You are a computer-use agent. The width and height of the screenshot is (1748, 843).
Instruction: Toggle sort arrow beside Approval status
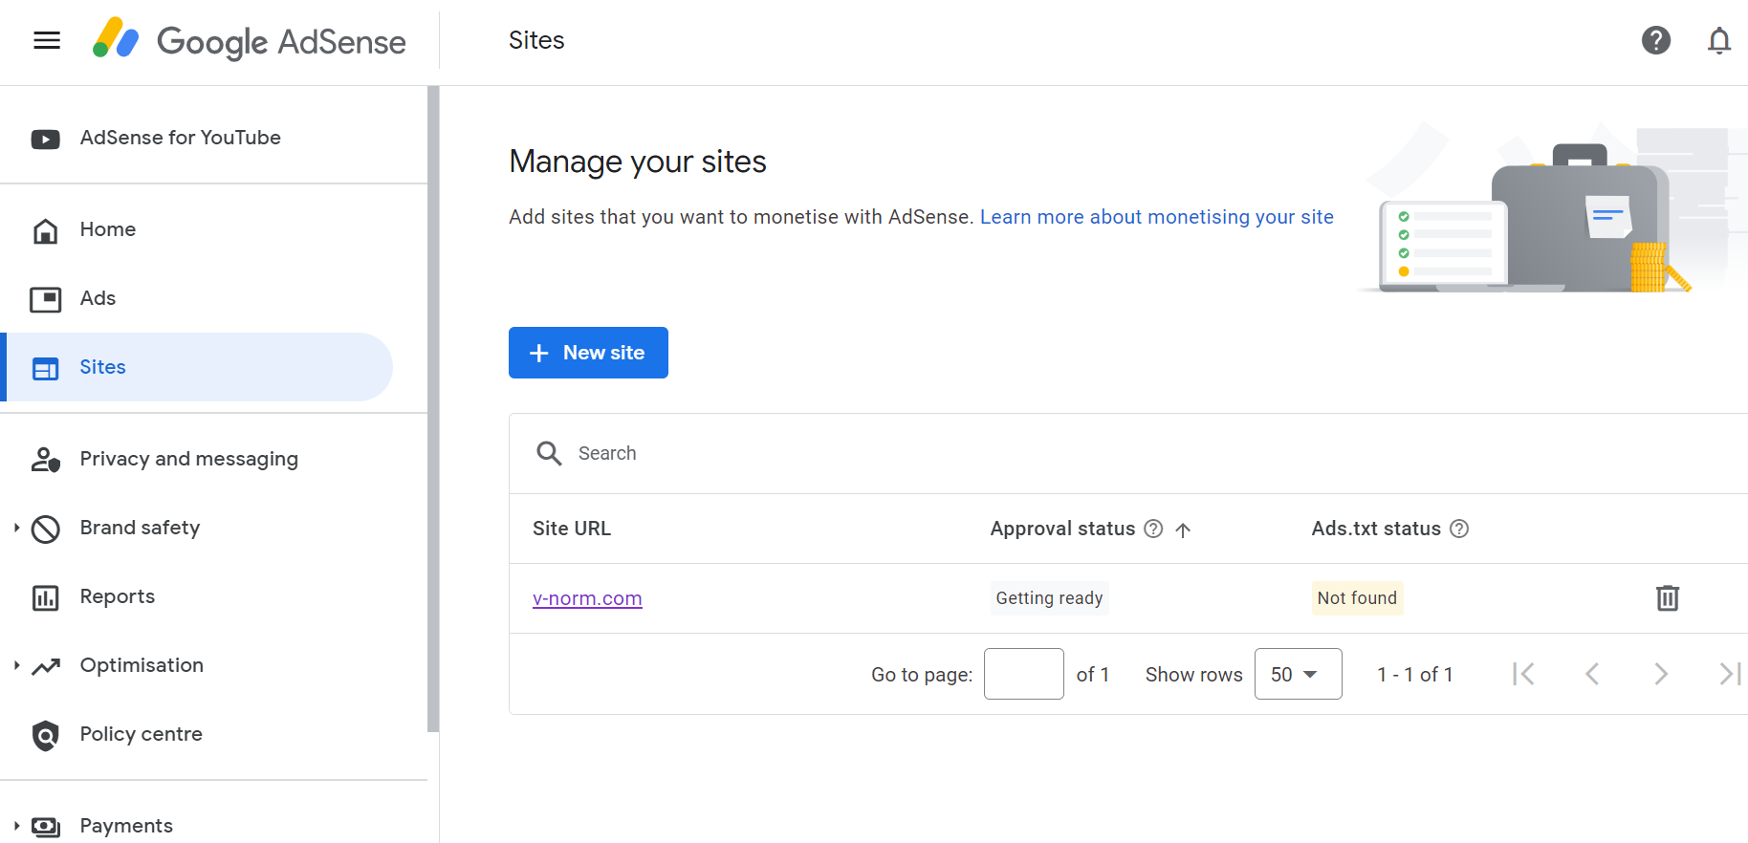click(x=1183, y=530)
